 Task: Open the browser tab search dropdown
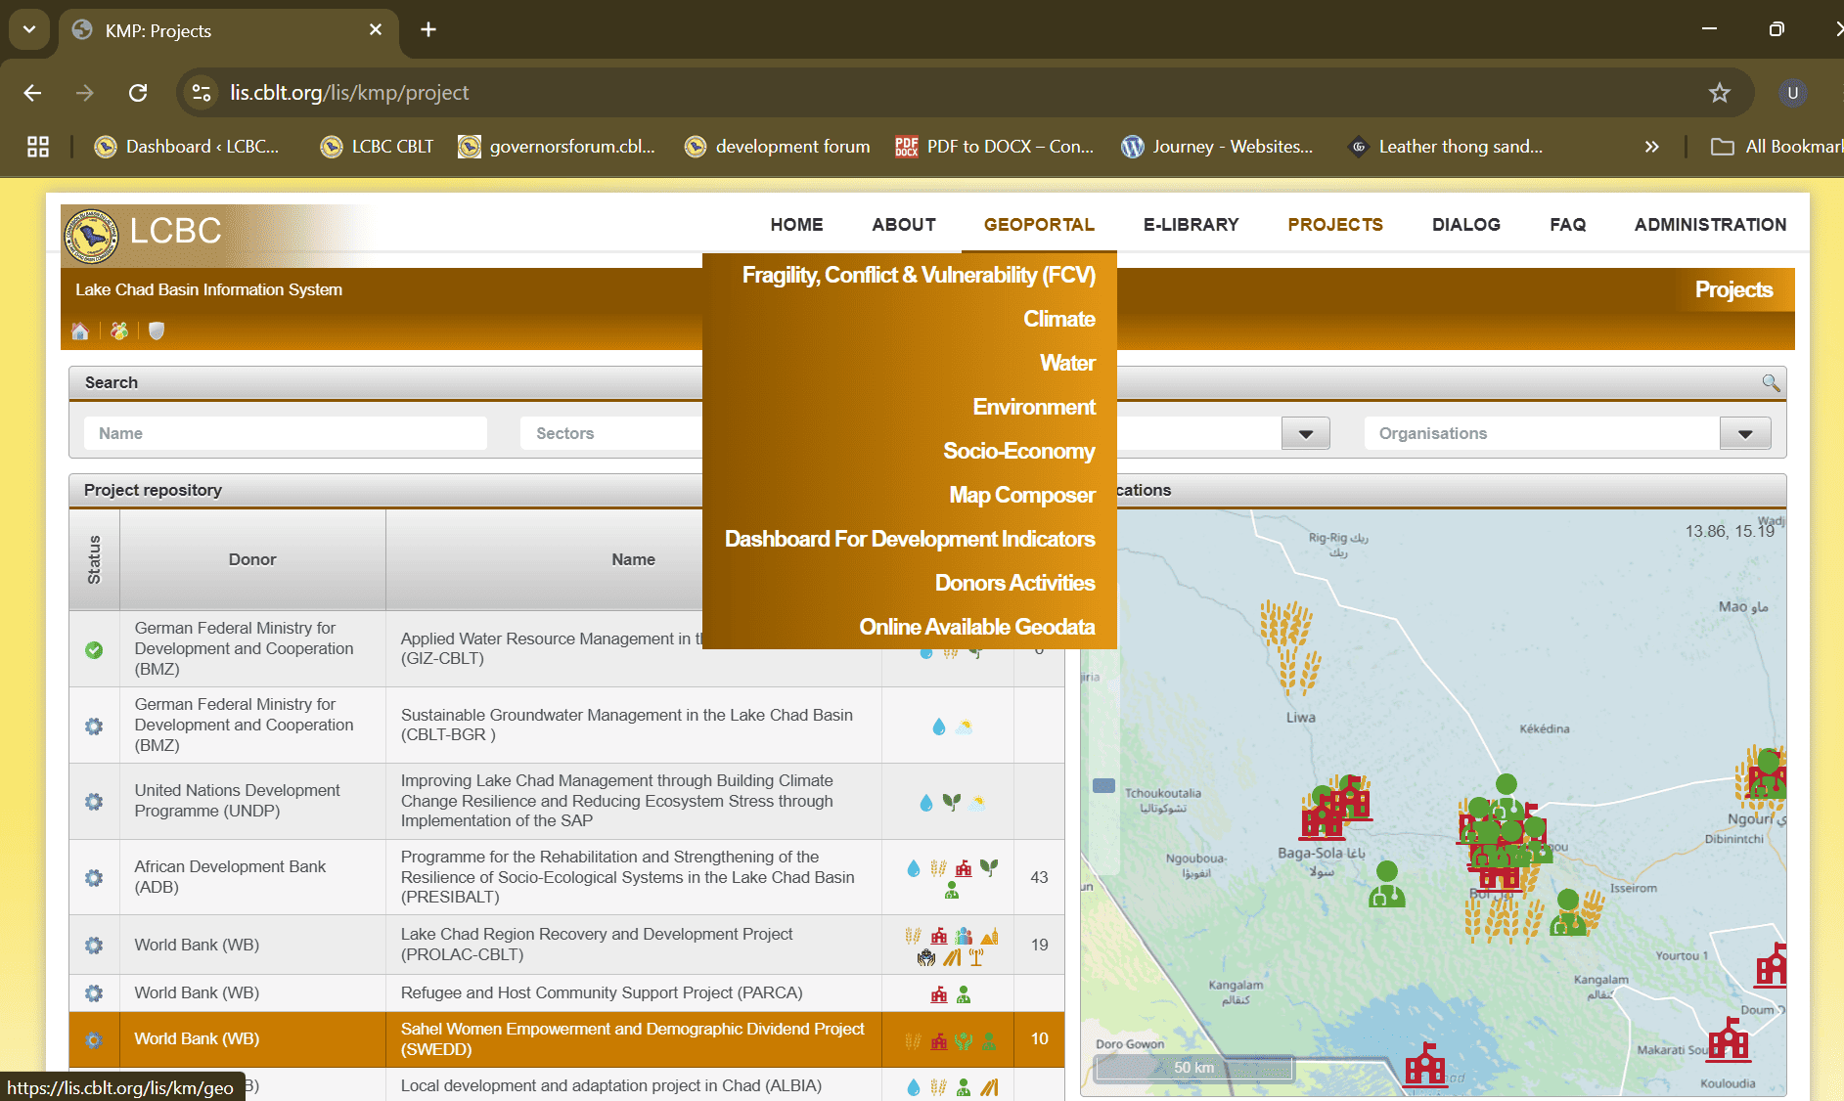[29, 29]
